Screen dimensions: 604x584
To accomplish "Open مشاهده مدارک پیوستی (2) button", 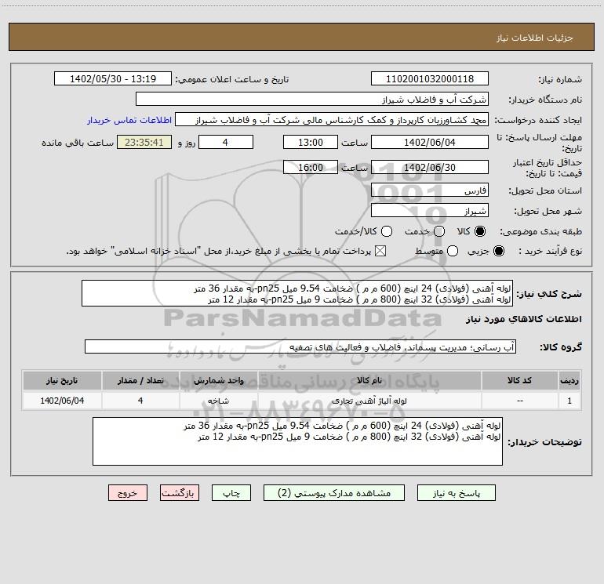I will (x=334, y=493).
